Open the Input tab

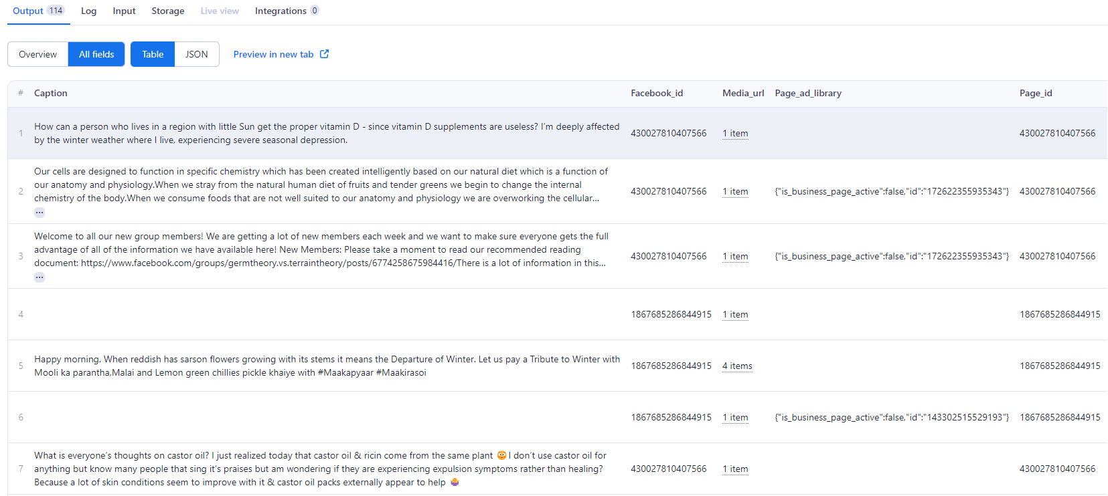coord(124,11)
